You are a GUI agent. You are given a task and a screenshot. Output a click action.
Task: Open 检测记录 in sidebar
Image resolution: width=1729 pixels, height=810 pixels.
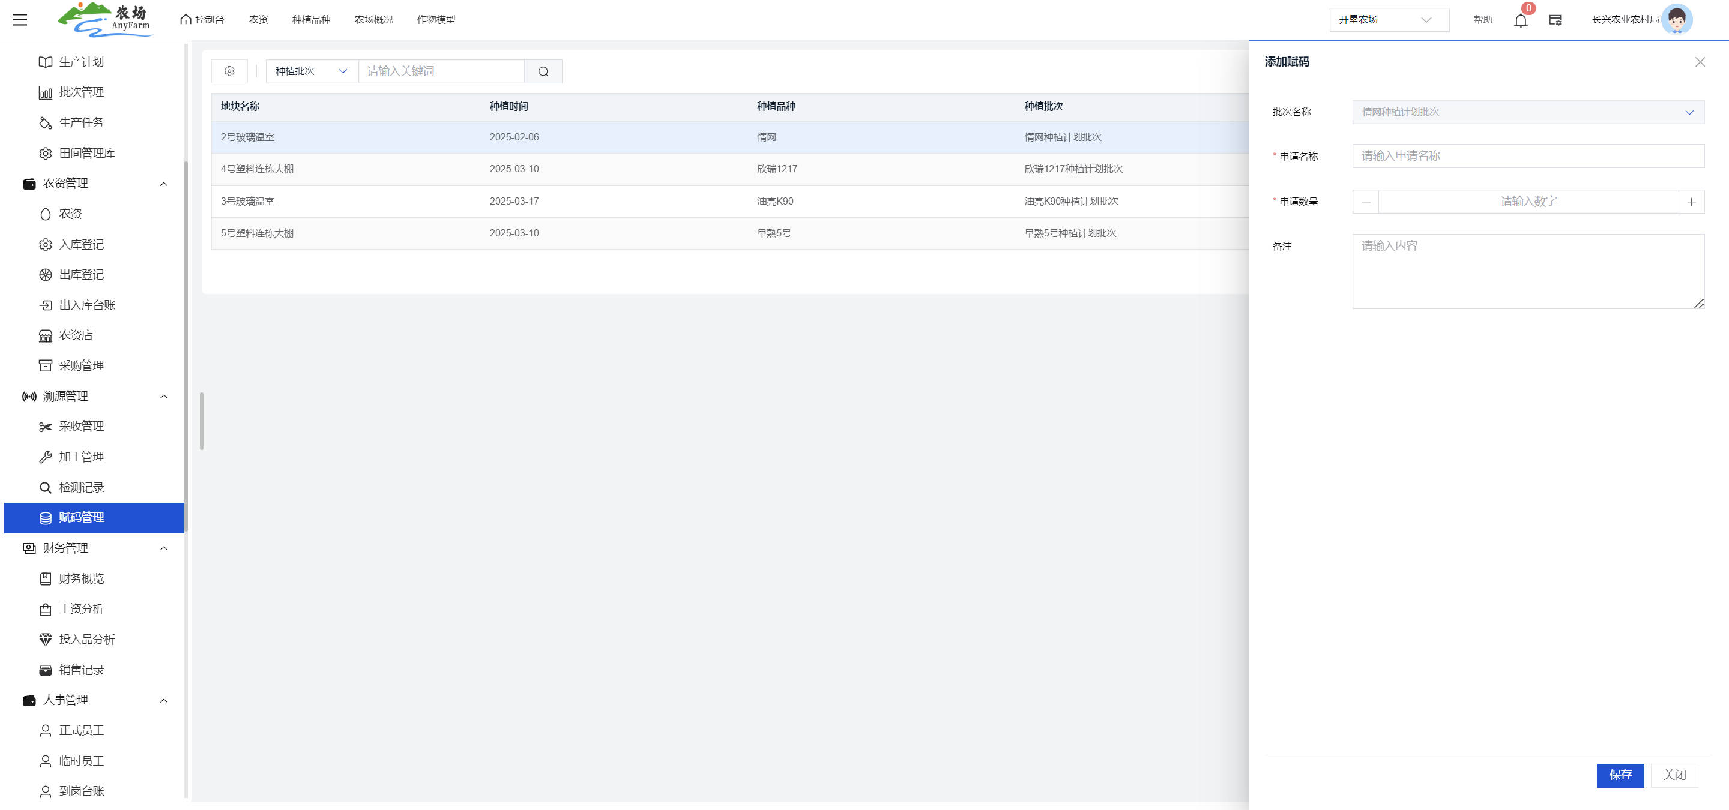point(81,487)
